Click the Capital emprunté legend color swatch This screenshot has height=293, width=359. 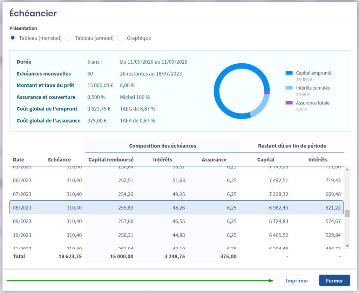pos(289,73)
